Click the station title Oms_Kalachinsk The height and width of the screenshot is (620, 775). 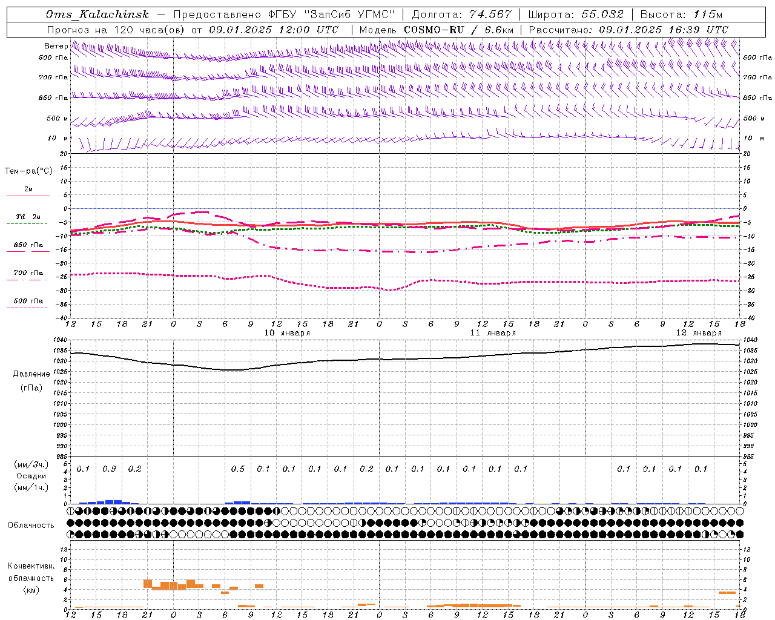pyautogui.click(x=97, y=15)
